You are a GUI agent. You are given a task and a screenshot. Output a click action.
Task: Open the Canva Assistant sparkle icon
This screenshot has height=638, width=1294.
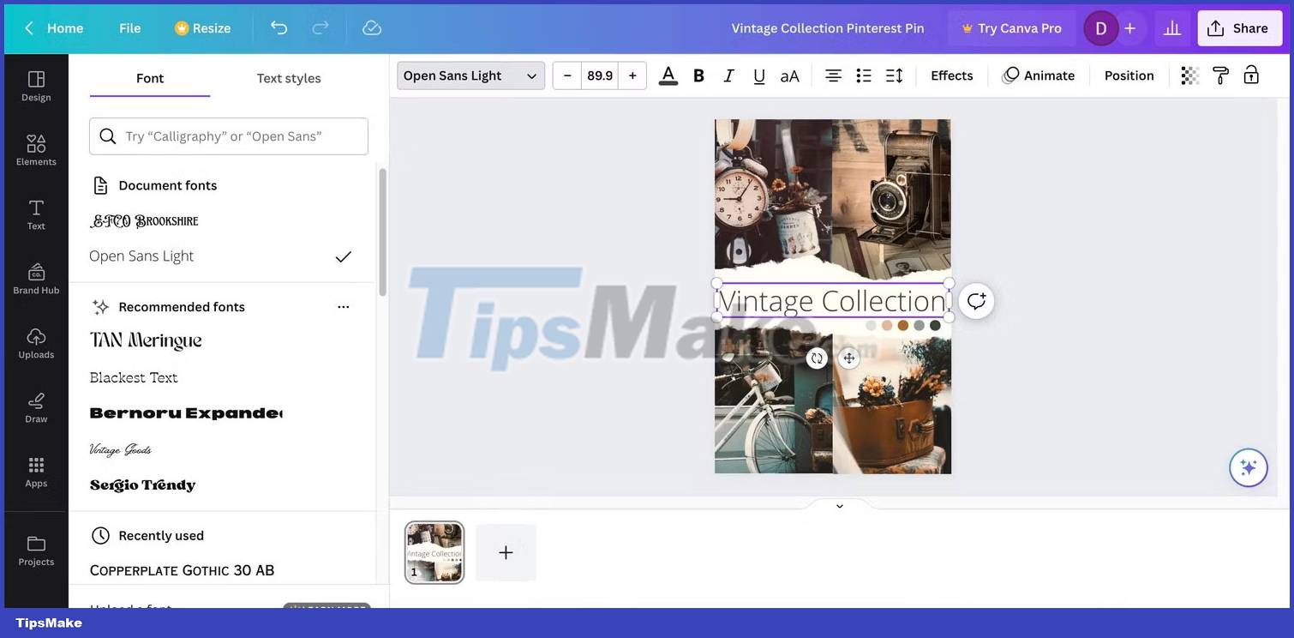click(x=1247, y=466)
